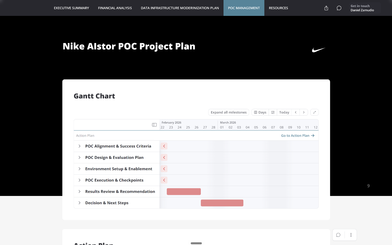Toggle the Gantt sidebar panel icon
Screen dimensions: 392x245
tap(154, 125)
